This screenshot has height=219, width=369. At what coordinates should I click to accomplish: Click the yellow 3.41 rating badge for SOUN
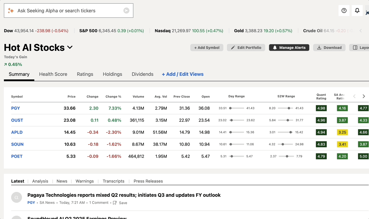(x=342, y=144)
